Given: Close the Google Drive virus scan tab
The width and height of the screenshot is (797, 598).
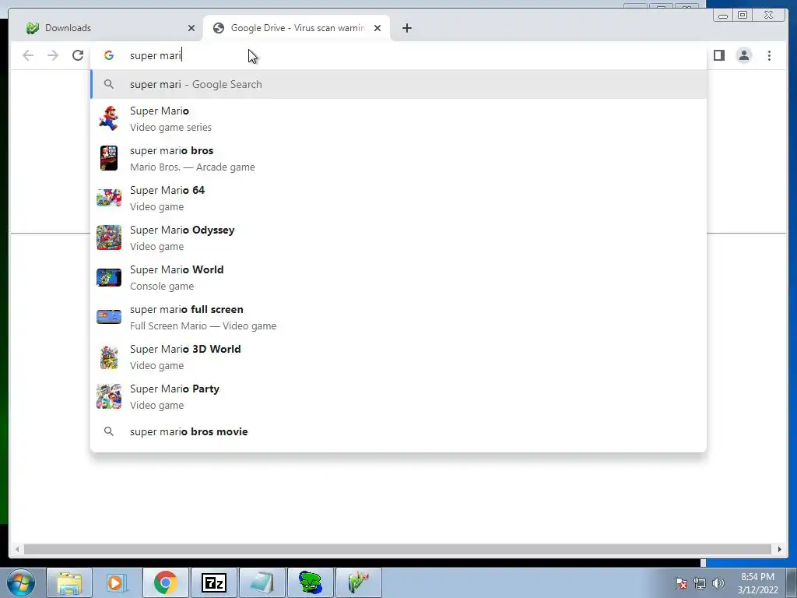Looking at the screenshot, I should [x=377, y=28].
